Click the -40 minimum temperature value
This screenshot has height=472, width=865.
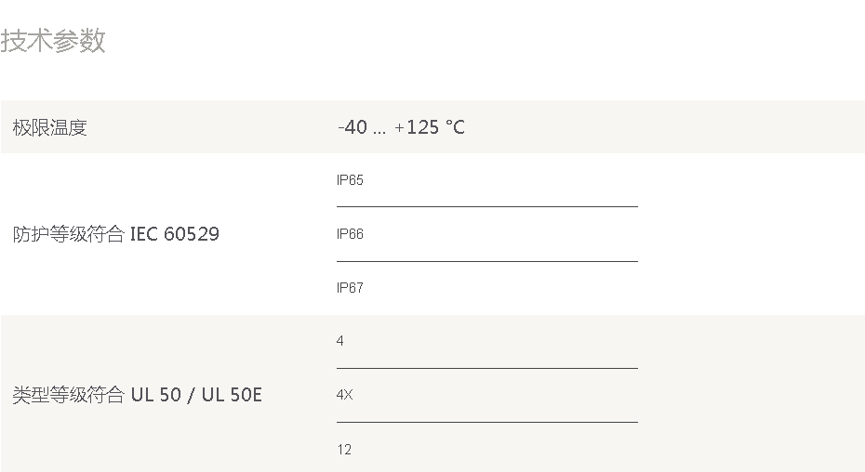[353, 127]
